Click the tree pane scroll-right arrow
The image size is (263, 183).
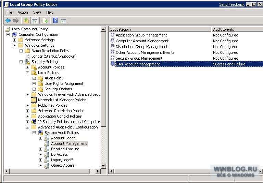(98, 171)
